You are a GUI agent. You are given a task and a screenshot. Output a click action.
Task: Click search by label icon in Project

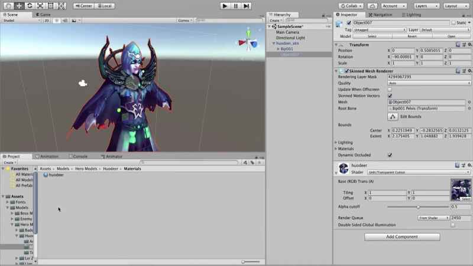tap(252, 162)
